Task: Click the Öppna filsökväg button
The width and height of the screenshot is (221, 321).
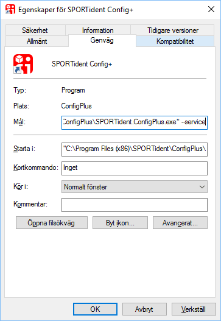Action: (52, 223)
